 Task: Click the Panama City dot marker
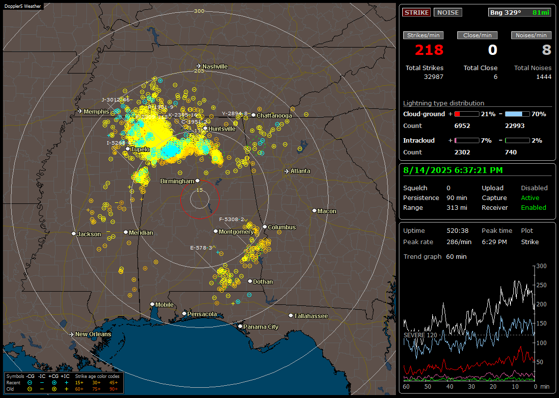click(x=240, y=326)
